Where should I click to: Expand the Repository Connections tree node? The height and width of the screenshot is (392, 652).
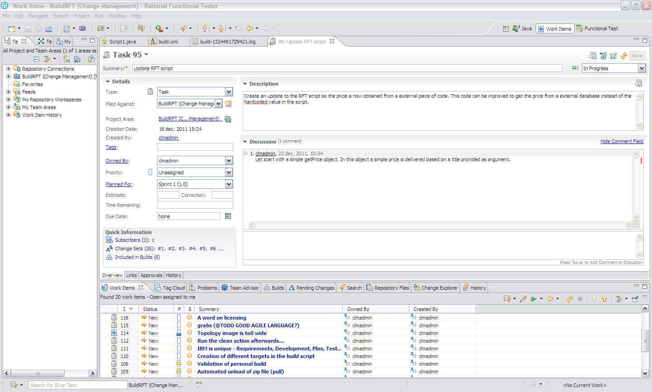[8, 69]
